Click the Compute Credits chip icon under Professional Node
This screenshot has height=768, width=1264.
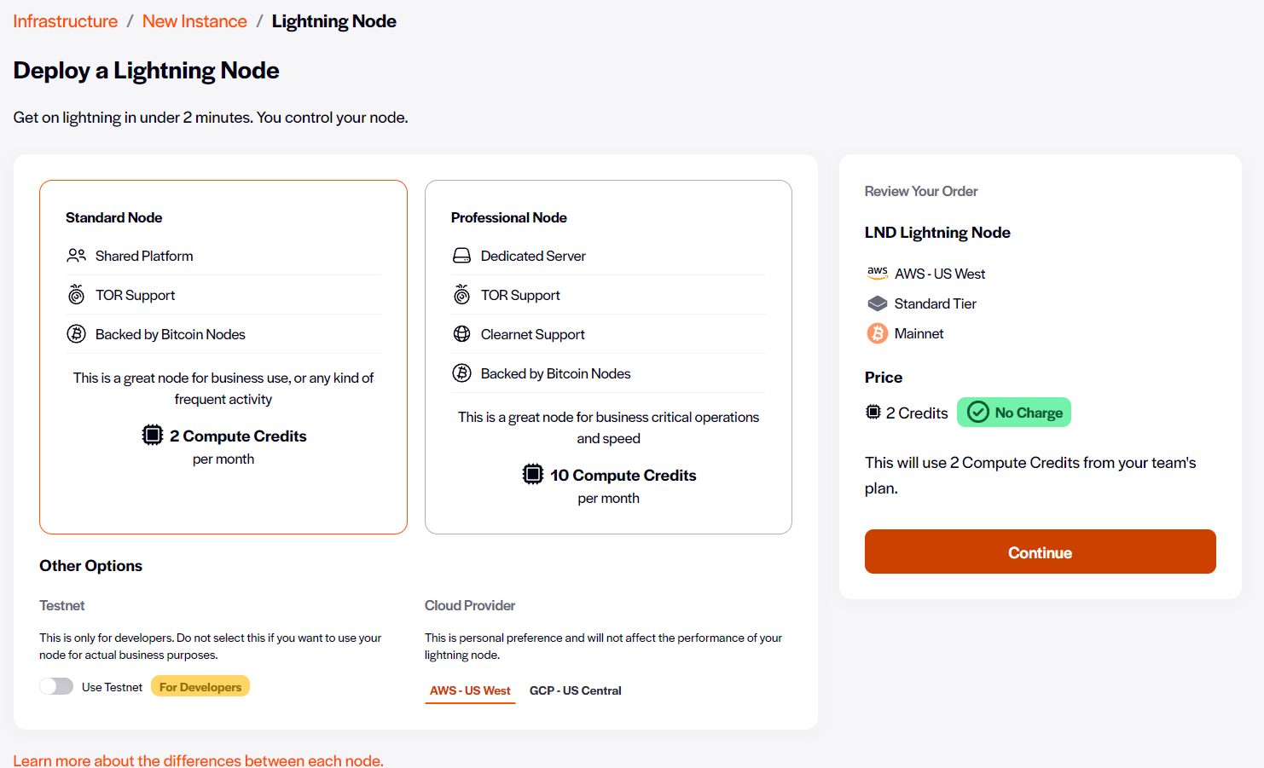point(534,475)
